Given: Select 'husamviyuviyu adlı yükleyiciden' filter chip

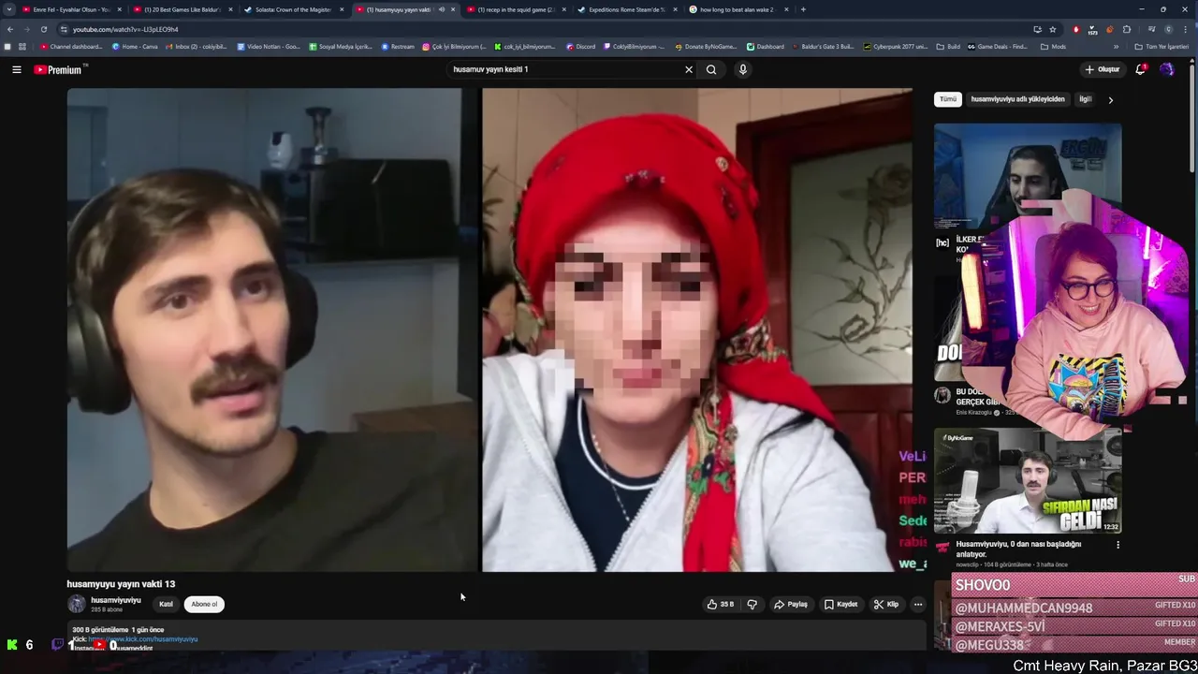Looking at the screenshot, I should (x=1017, y=99).
